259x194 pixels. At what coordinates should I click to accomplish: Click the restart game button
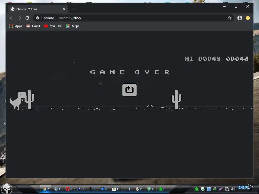[129, 90]
